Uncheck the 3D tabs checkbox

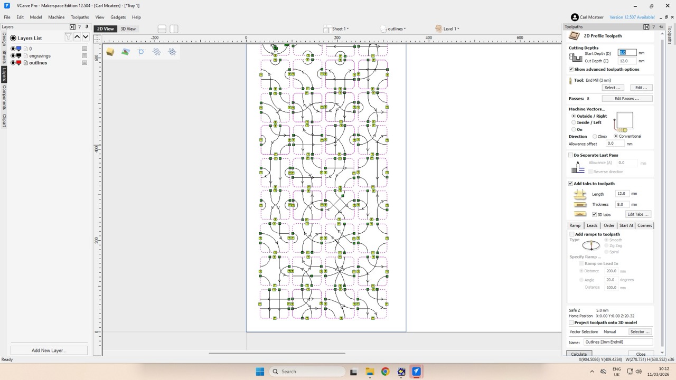[x=595, y=214]
